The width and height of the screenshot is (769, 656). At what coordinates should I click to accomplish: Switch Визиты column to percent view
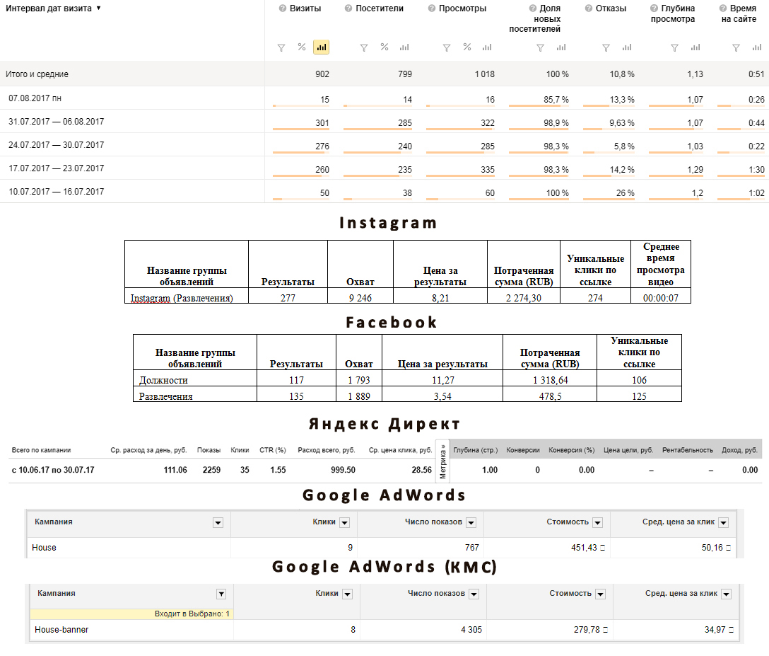coord(302,47)
